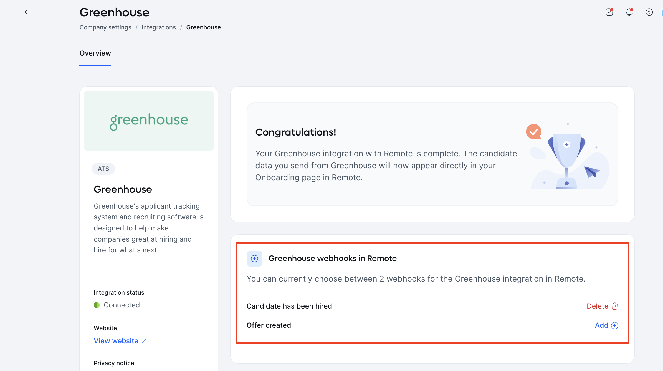663x371 pixels.
Task: Click the Website label
Action: coord(105,328)
